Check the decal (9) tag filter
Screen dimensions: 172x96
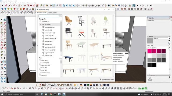click(x=40, y=75)
